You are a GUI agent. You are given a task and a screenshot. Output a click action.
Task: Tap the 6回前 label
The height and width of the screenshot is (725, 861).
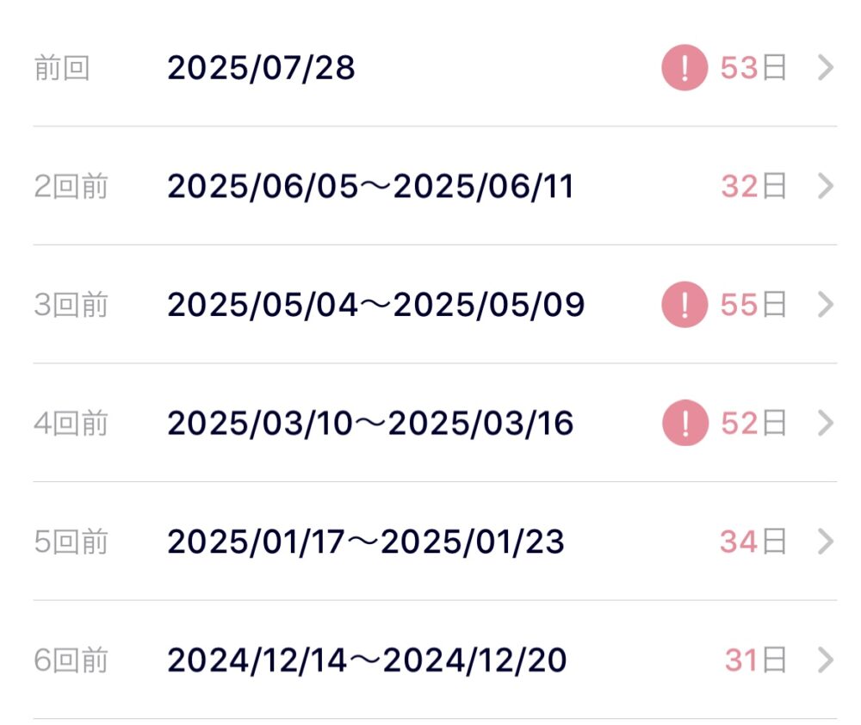71,660
